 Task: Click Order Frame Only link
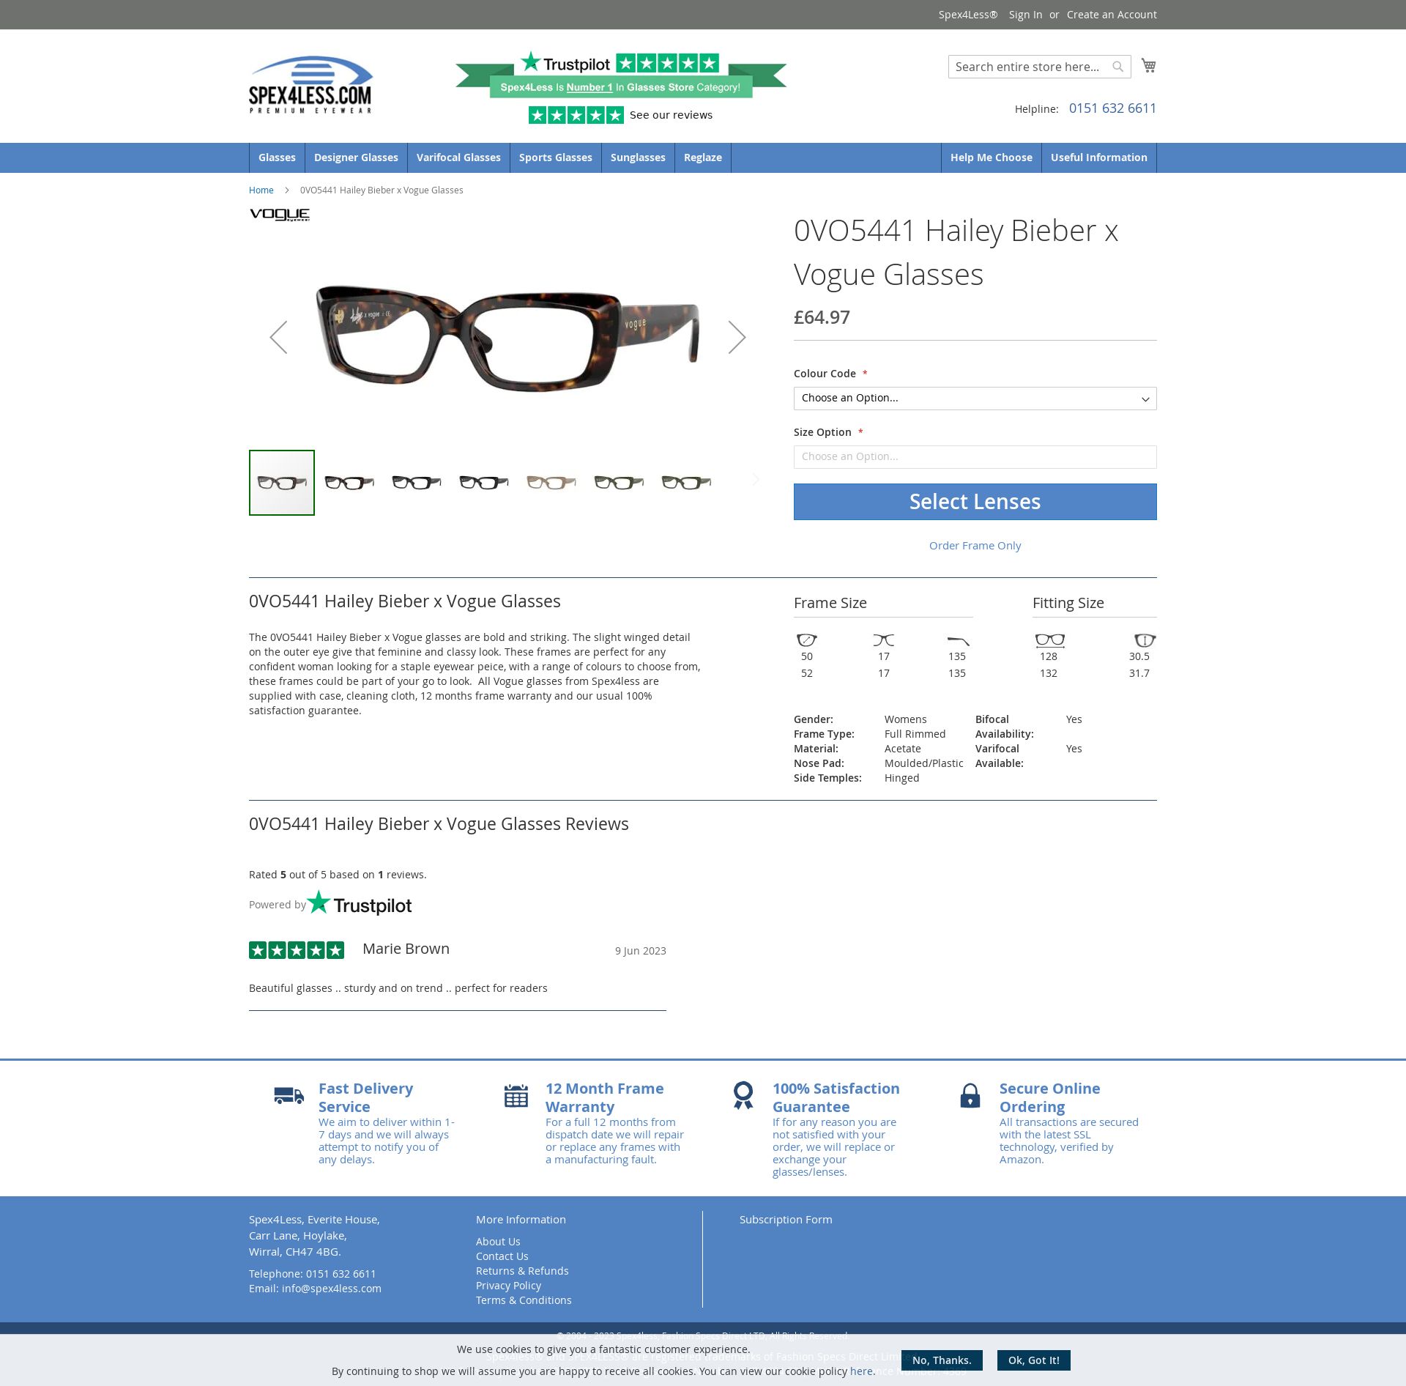(x=975, y=546)
